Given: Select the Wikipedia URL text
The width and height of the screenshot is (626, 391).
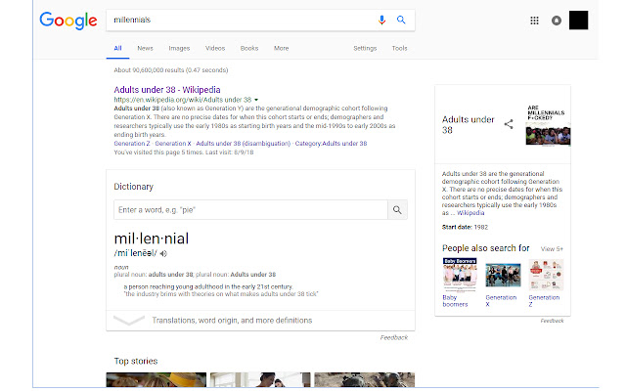Looking at the screenshot, I should (183, 100).
